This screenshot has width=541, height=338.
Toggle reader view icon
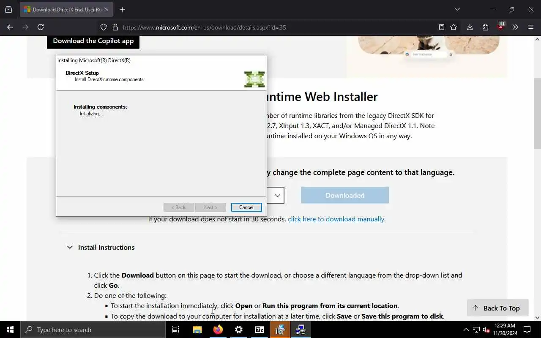[x=441, y=27]
